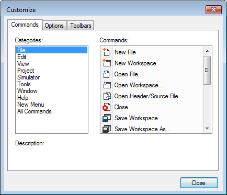227x195 pixels.
Task: Select the Edit category
Action: click(52, 57)
